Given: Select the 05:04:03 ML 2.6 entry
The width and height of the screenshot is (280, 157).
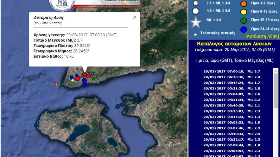Looking at the screenshot, I should tap(232, 94).
